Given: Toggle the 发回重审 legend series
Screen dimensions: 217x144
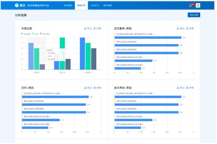Looking at the screenshot, I should [x=26, y=34].
